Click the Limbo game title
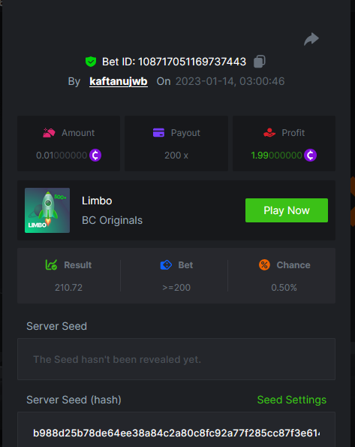The height and width of the screenshot is (447, 355). tap(97, 201)
